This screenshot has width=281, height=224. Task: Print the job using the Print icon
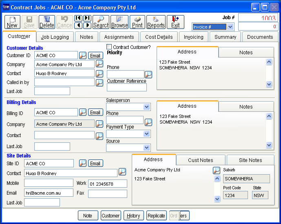coord(137,22)
